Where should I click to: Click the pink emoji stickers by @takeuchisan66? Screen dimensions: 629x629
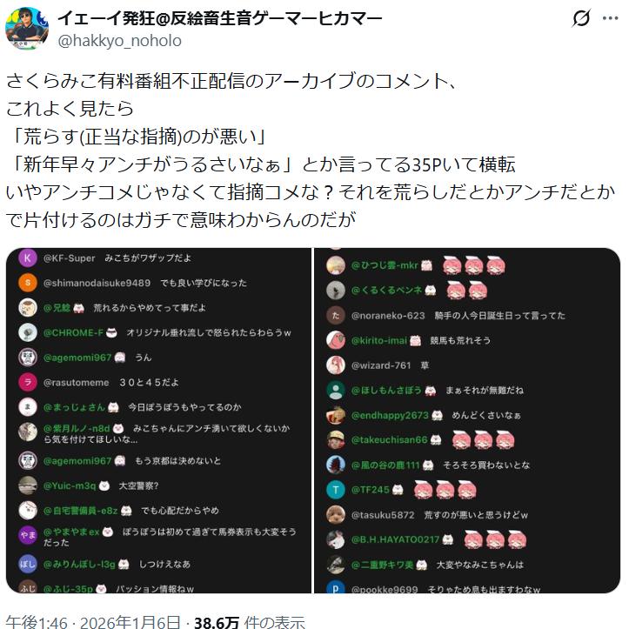point(483,440)
